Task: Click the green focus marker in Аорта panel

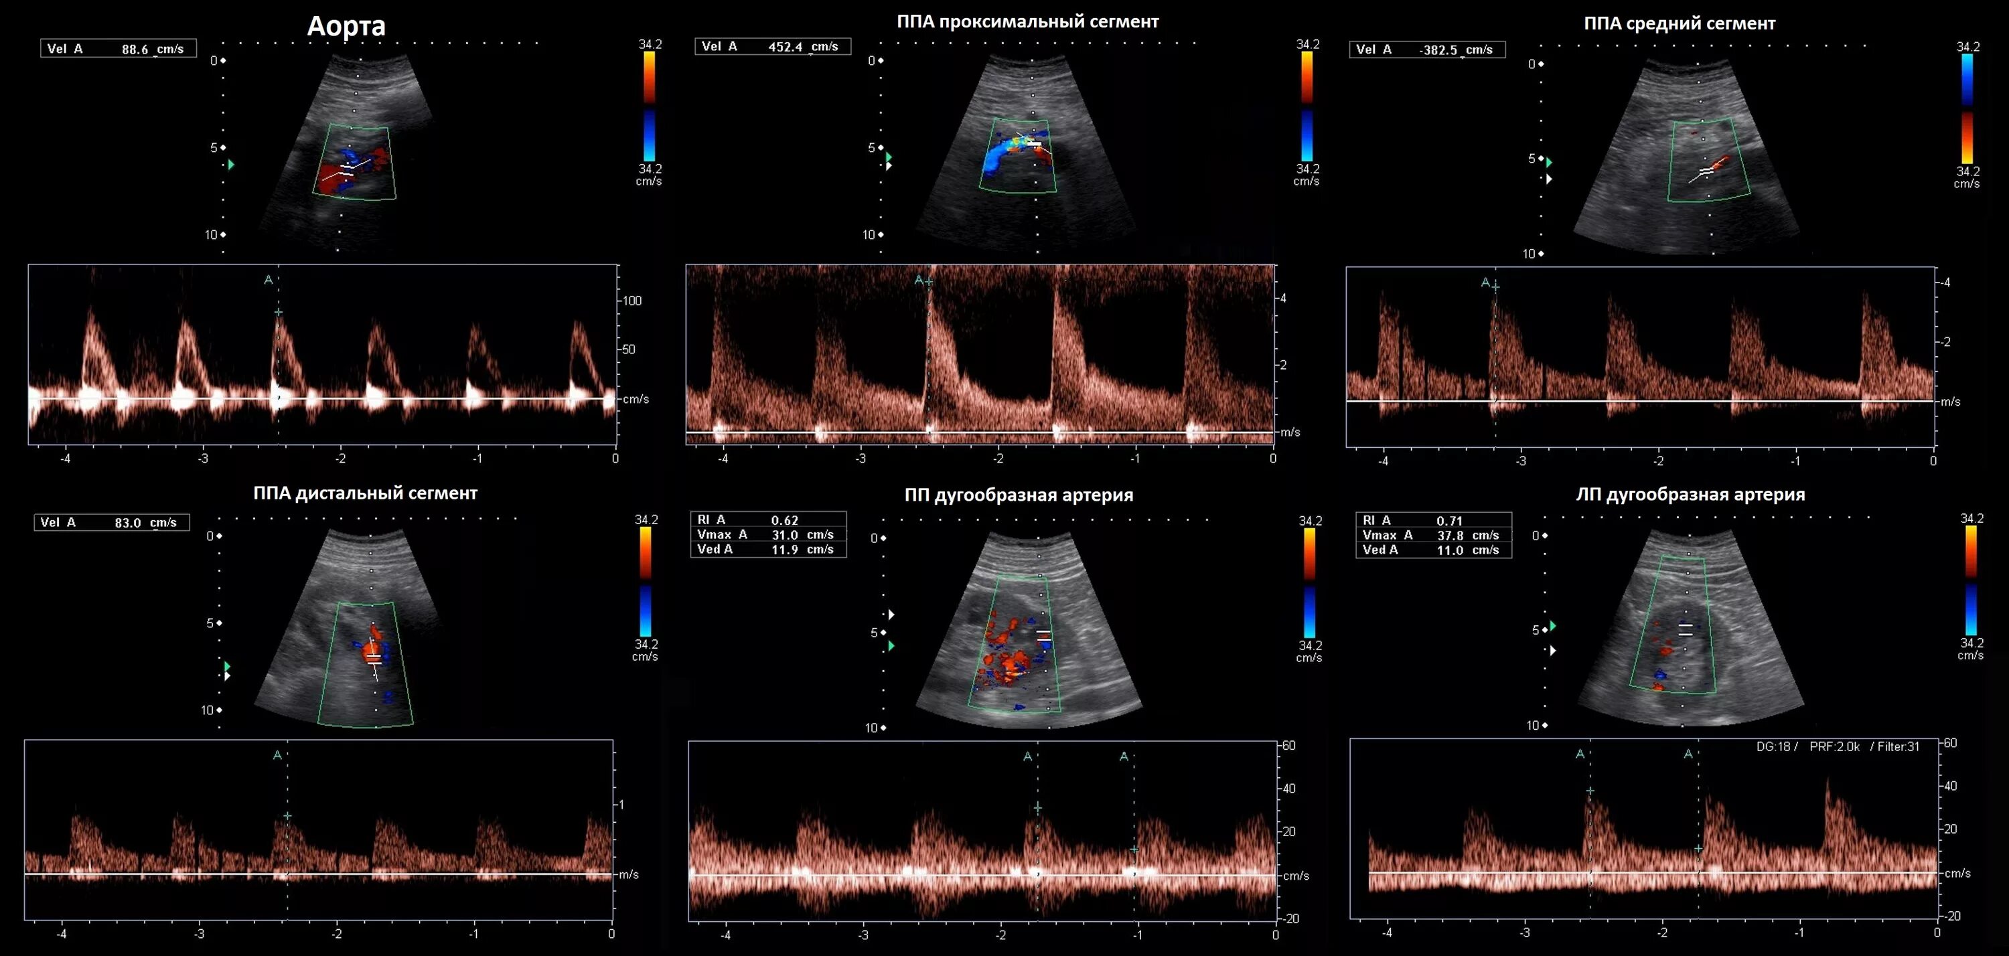Action: 231,165
